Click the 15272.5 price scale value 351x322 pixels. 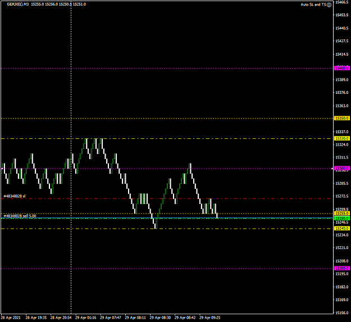pyautogui.click(x=342, y=196)
